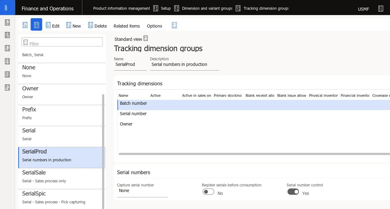This screenshot has height=209, width=390.
Task: Click the New button
Action: coord(73,26)
